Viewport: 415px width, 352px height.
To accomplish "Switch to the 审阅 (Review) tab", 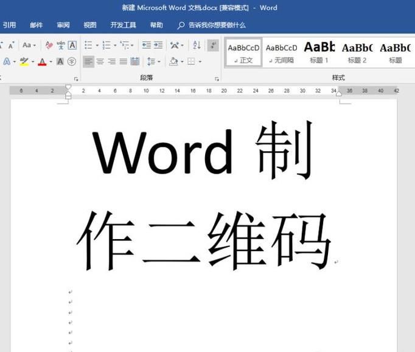I will (63, 25).
